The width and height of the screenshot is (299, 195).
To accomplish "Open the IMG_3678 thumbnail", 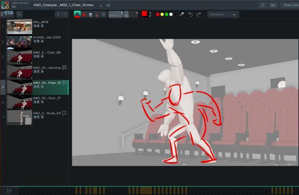I will pos(19,26).
